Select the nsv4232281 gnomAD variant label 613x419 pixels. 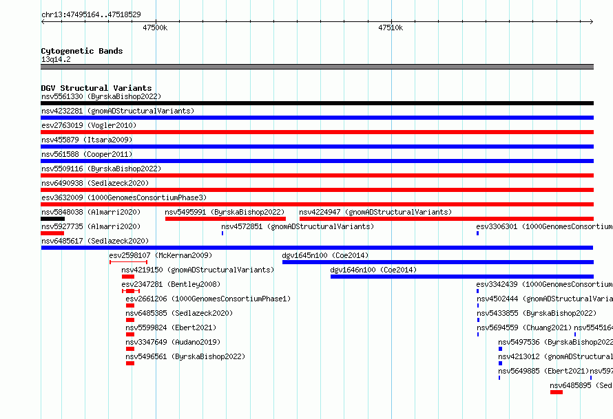[x=118, y=111]
